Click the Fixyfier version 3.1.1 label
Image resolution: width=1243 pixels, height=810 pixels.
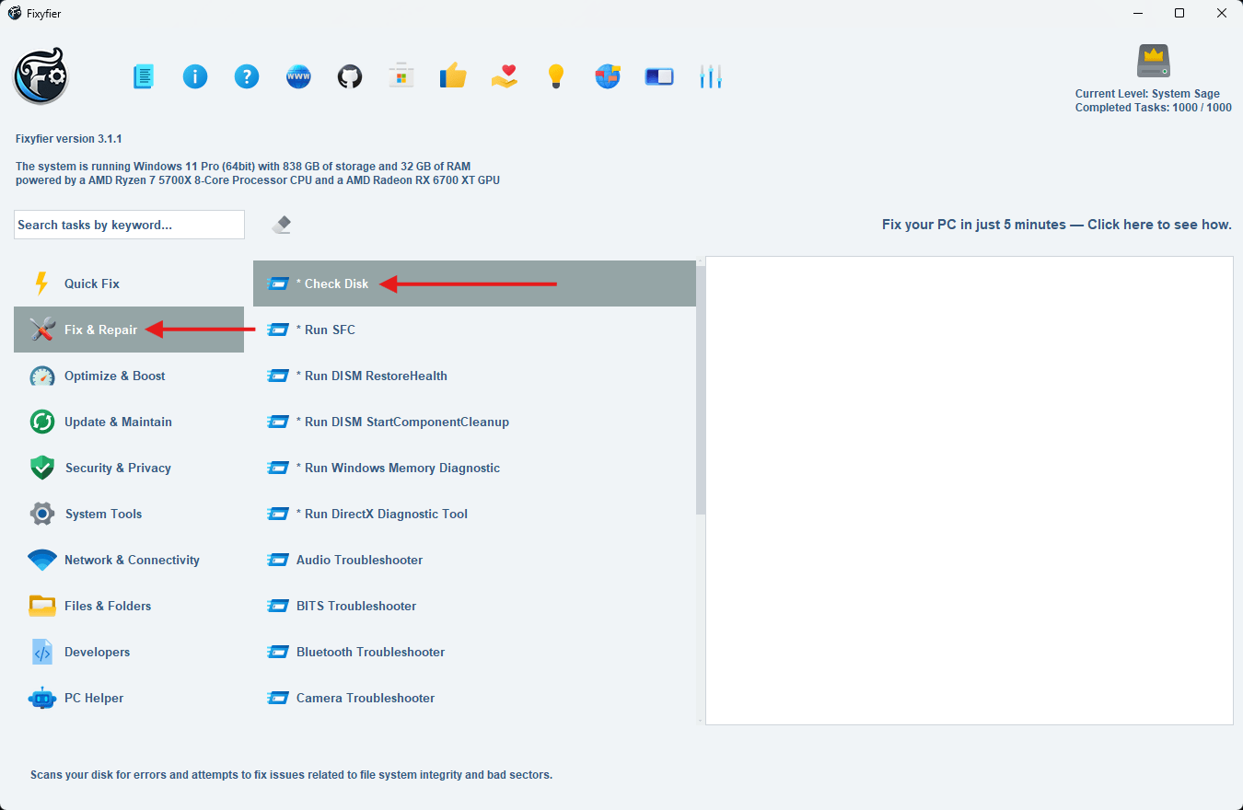[x=69, y=139]
